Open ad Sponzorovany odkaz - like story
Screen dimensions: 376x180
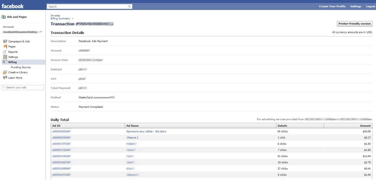pos(146,131)
